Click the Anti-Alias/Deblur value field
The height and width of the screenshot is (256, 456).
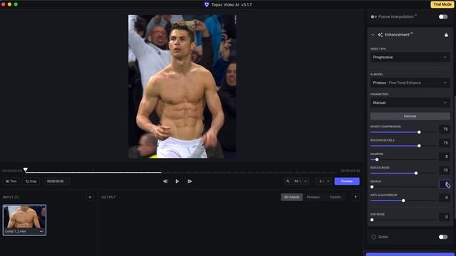[x=445, y=198]
